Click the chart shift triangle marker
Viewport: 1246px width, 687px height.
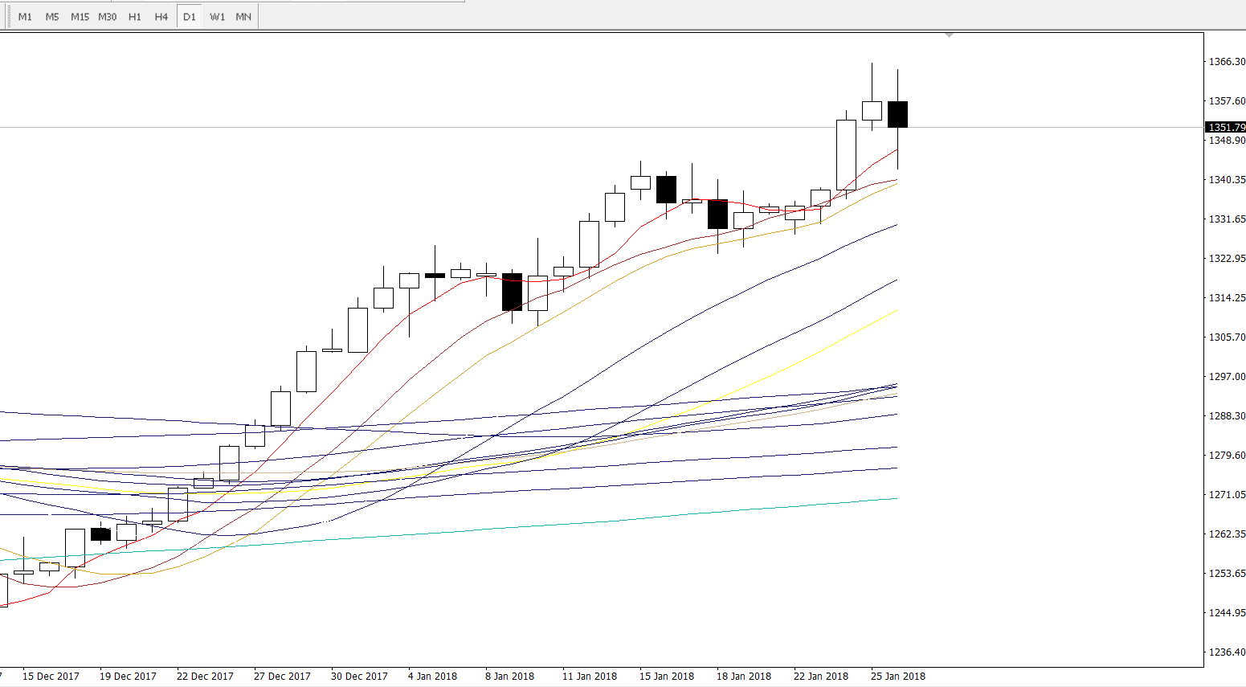[950, 35]
